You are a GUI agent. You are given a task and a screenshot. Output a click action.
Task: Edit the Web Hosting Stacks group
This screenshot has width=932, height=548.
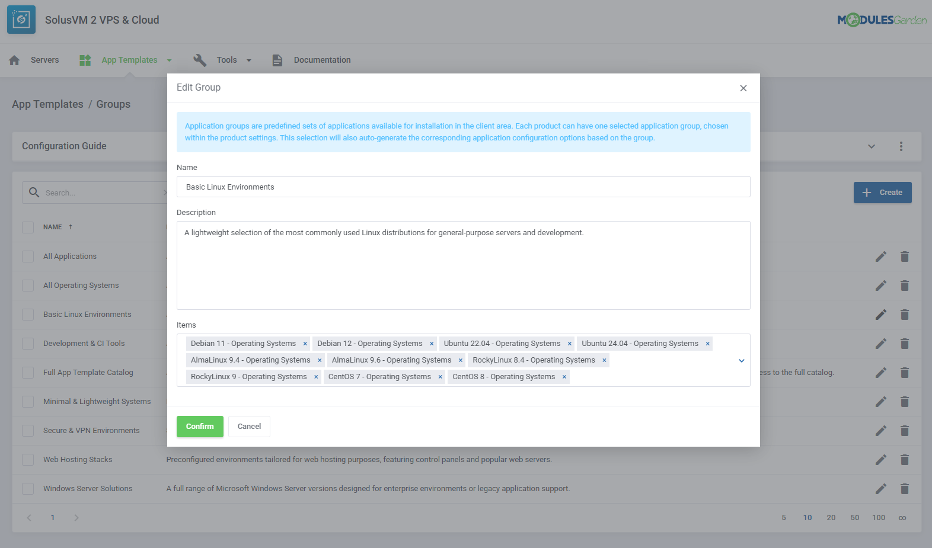tap(881, 460)
